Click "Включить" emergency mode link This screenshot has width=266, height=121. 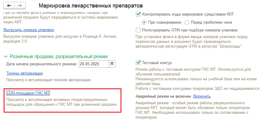(202, 96)
